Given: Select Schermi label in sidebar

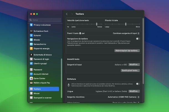Looking at the screenshot, I should point(37,35).
